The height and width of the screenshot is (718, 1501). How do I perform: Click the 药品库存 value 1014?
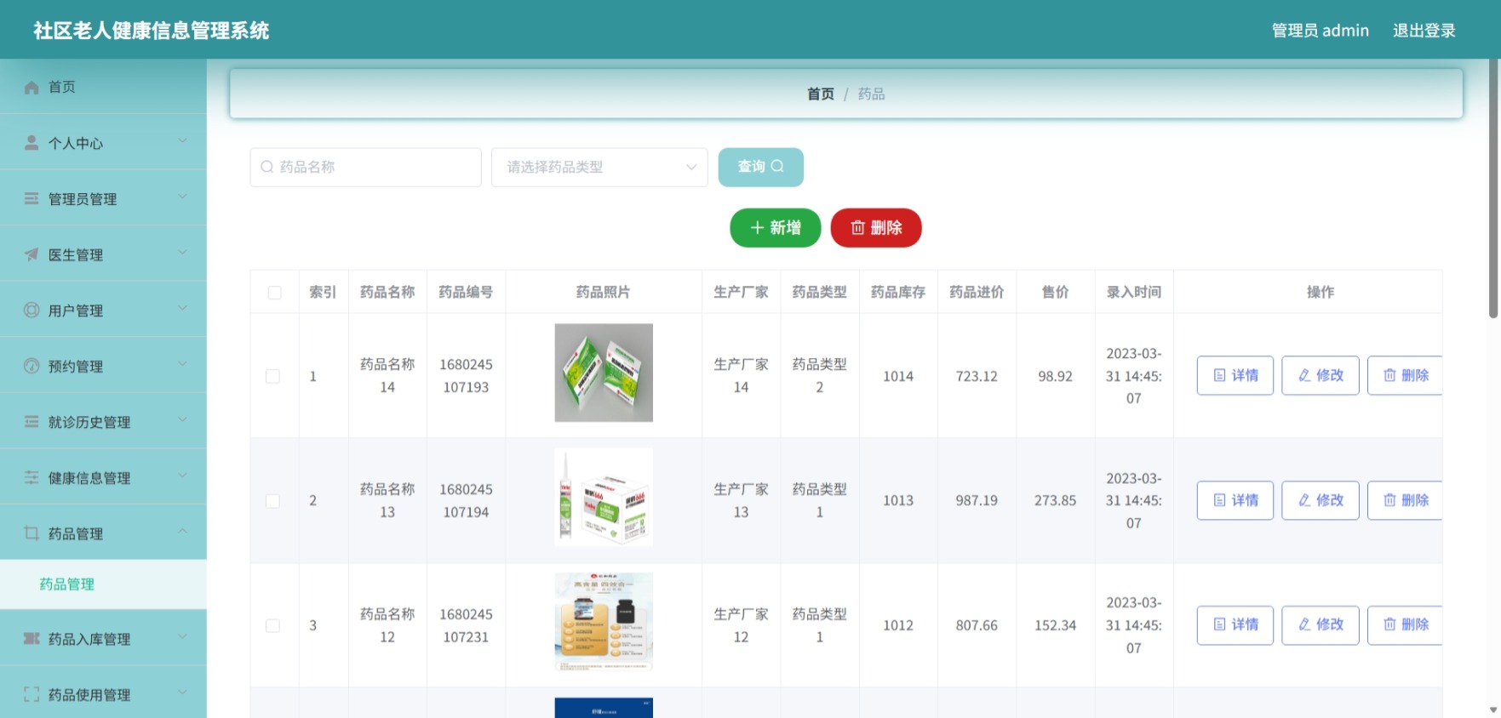pos(898,376)
